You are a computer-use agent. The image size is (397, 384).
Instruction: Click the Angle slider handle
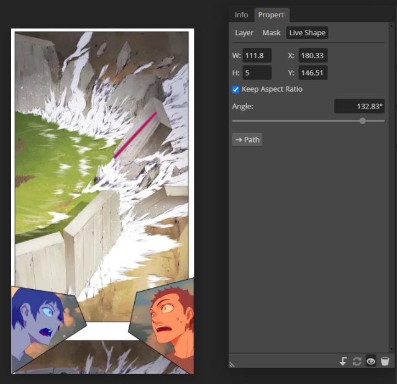pyautogui.click(x=363, y=121)
